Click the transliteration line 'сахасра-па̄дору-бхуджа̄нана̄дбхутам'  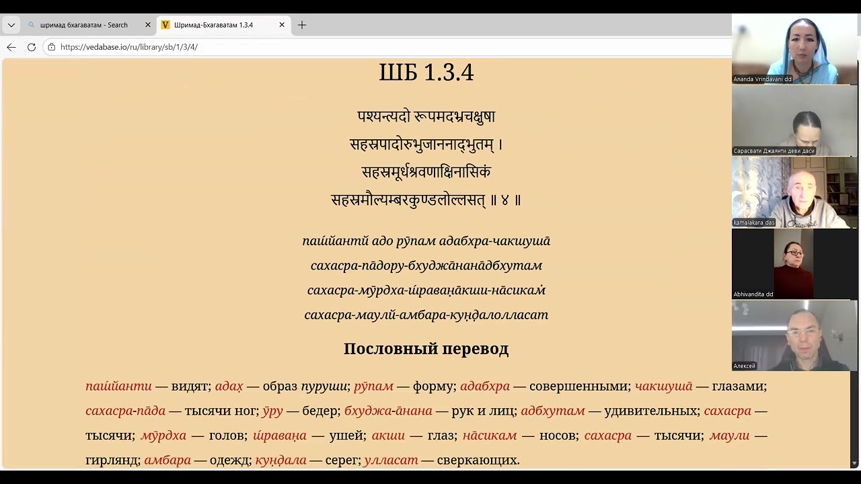426,266
